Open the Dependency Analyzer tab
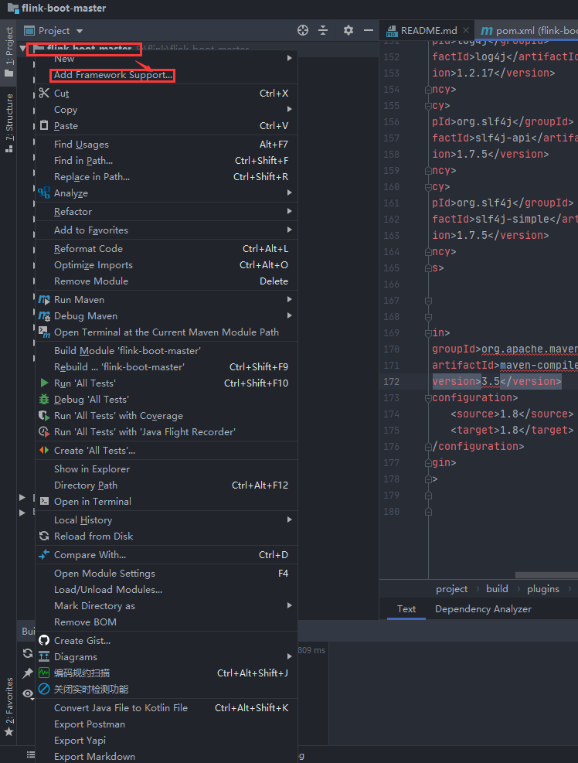Screen dimensions: 578x763 [482, 609]
